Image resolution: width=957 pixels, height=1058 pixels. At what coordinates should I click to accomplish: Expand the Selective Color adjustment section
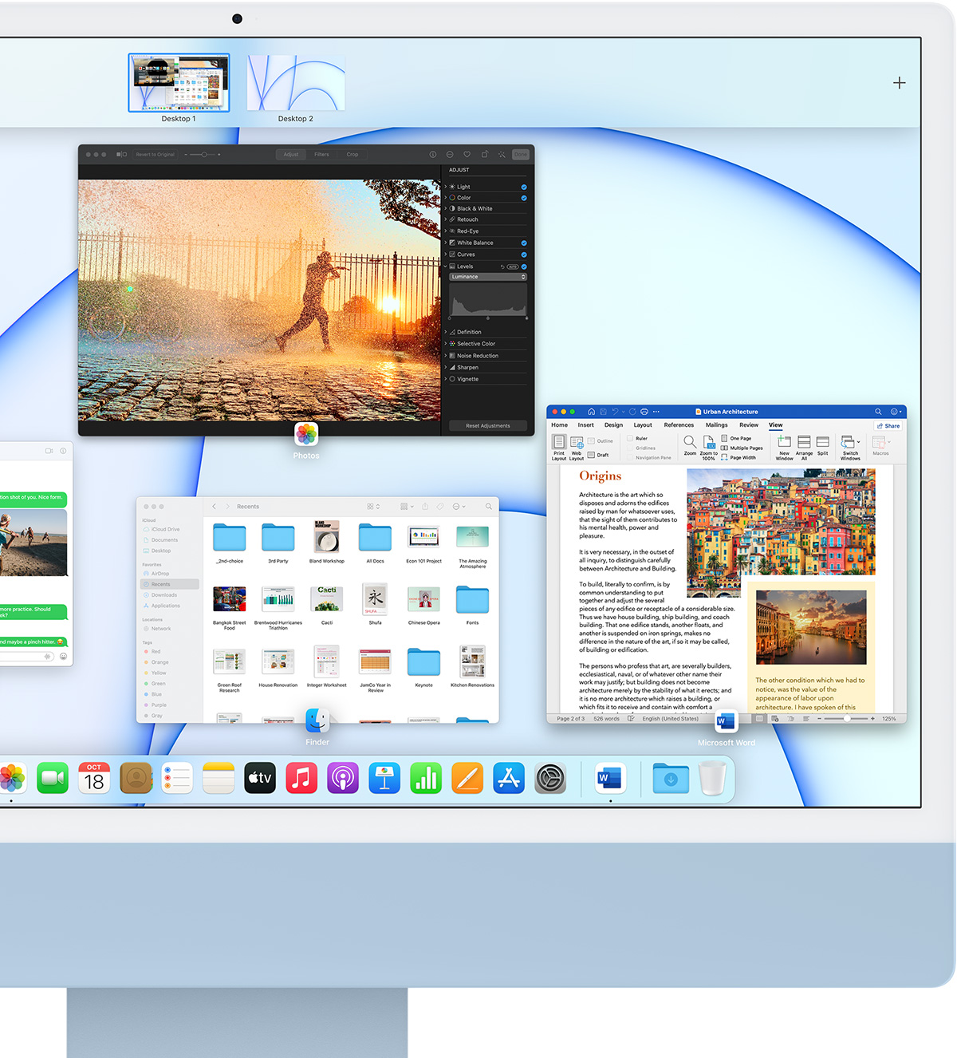tap(446, 344)
